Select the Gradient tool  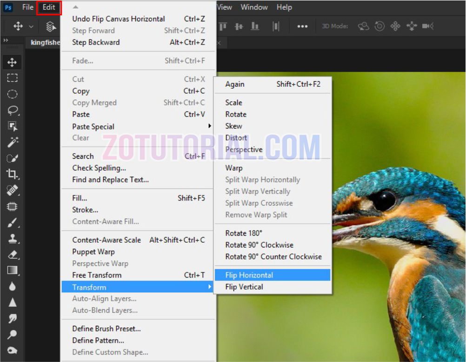[13, 271]
